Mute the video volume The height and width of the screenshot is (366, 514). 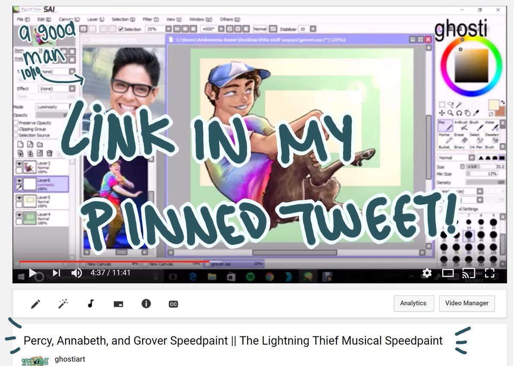tap(77, 273)
